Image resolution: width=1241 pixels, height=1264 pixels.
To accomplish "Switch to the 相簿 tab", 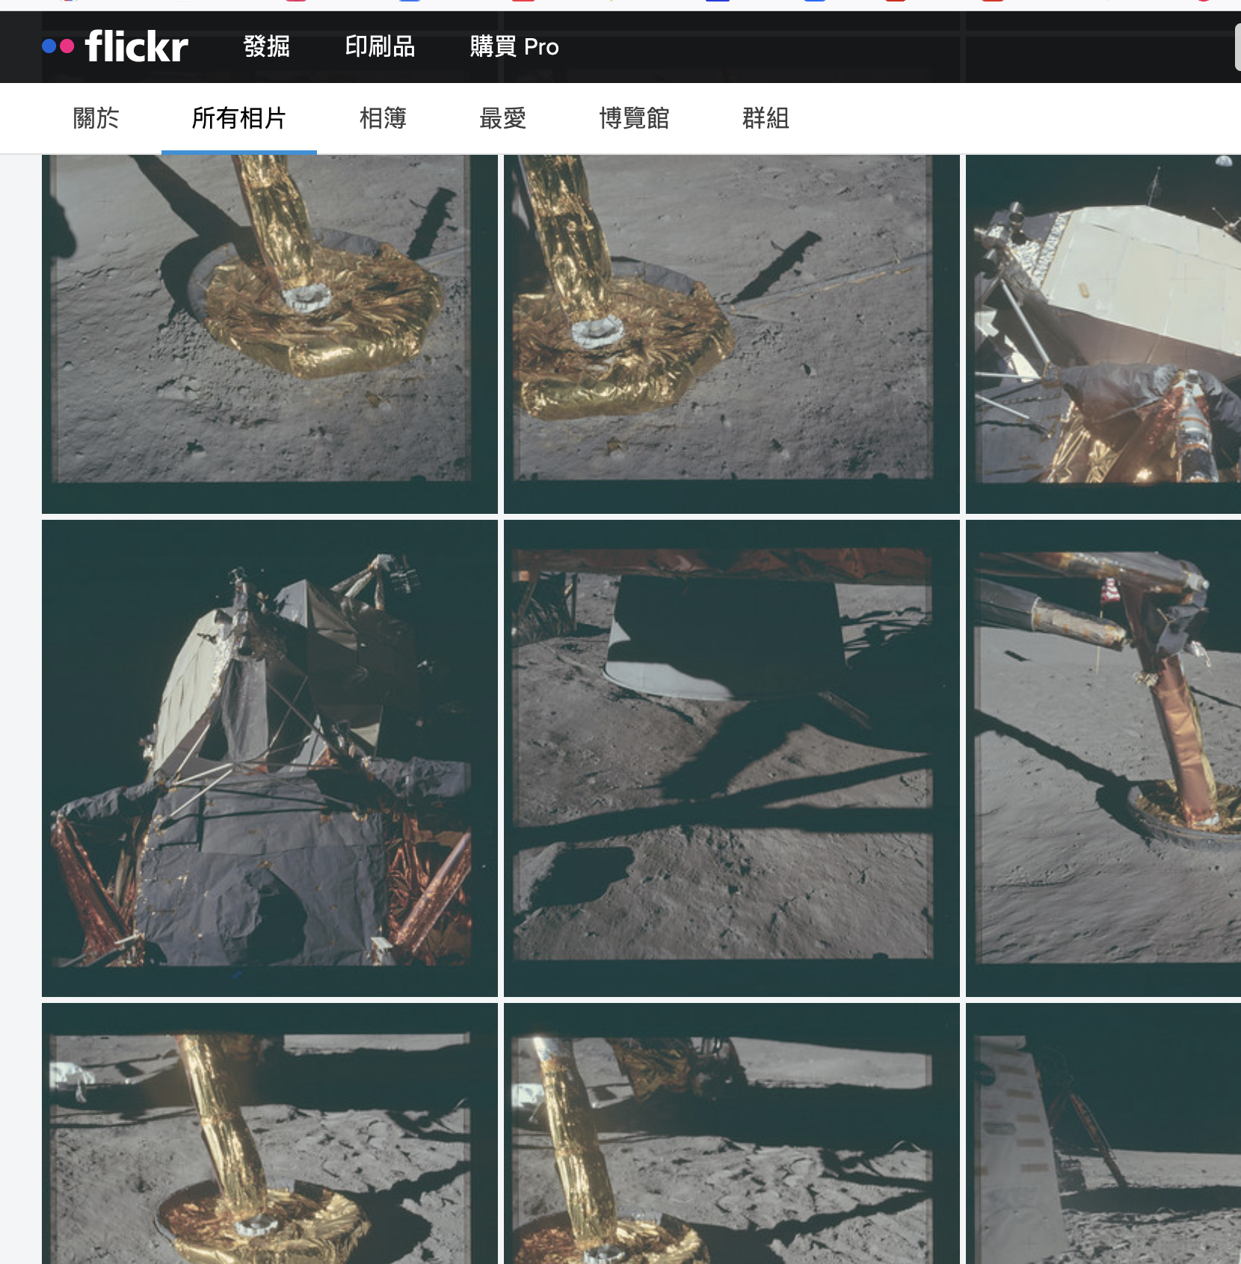I will click(383, 118).
